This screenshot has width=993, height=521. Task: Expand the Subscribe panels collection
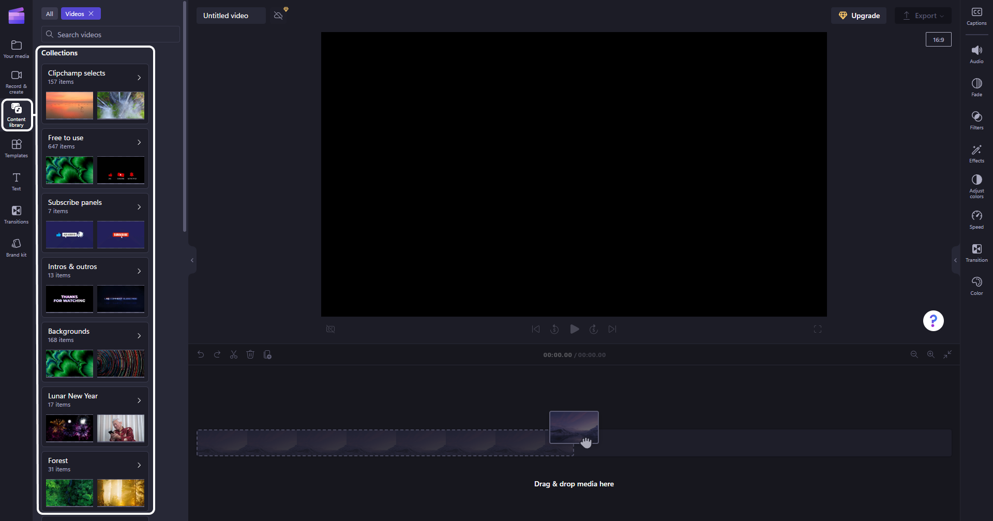click(x=139, y=207)
